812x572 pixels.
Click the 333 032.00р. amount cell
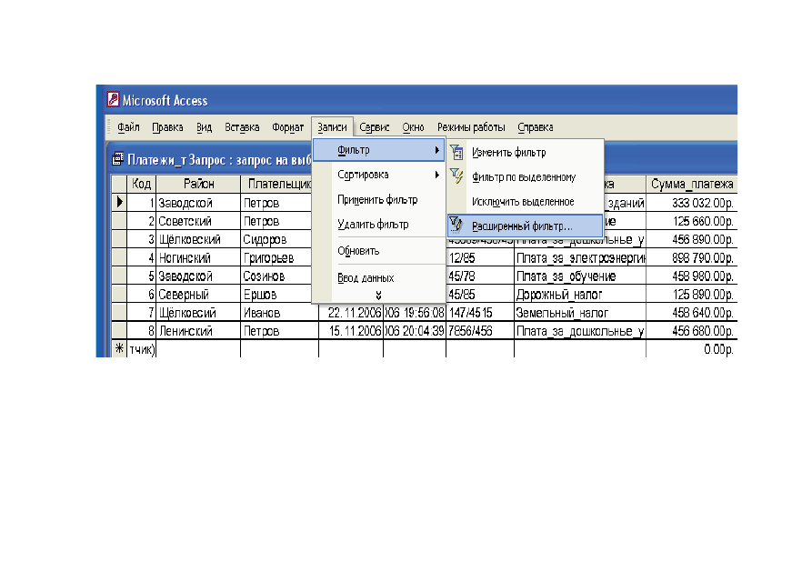pyautogui.click(x=692, y=203)
